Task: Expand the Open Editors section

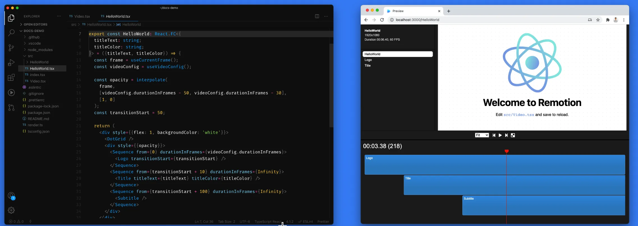Action: [35, 24]
